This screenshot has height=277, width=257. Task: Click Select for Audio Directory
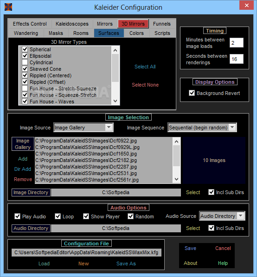193,228
